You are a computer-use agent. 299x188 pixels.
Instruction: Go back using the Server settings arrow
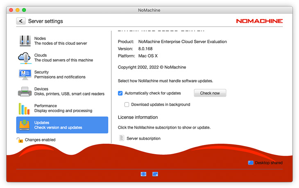(x=21, y=21)
